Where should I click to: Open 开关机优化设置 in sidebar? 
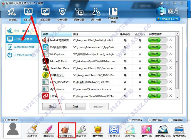tap(22, 55)
